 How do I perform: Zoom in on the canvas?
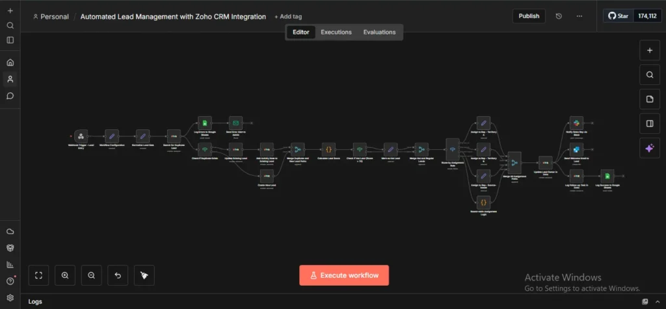(x=65, y=275)
